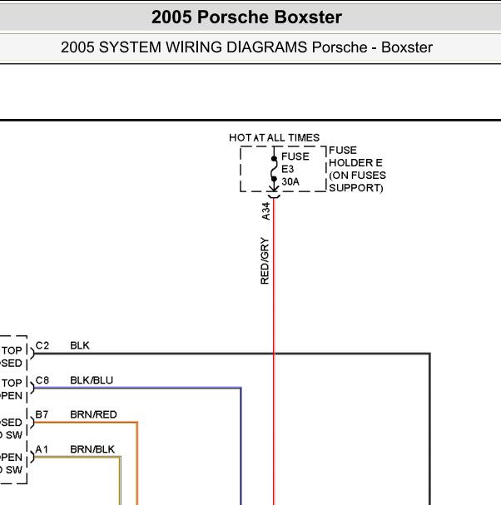Viewport: 501px width, 505px height.
Task: Click the A1 connector terminal bracket
Action: pyautogui.click(x=32, y=457)
